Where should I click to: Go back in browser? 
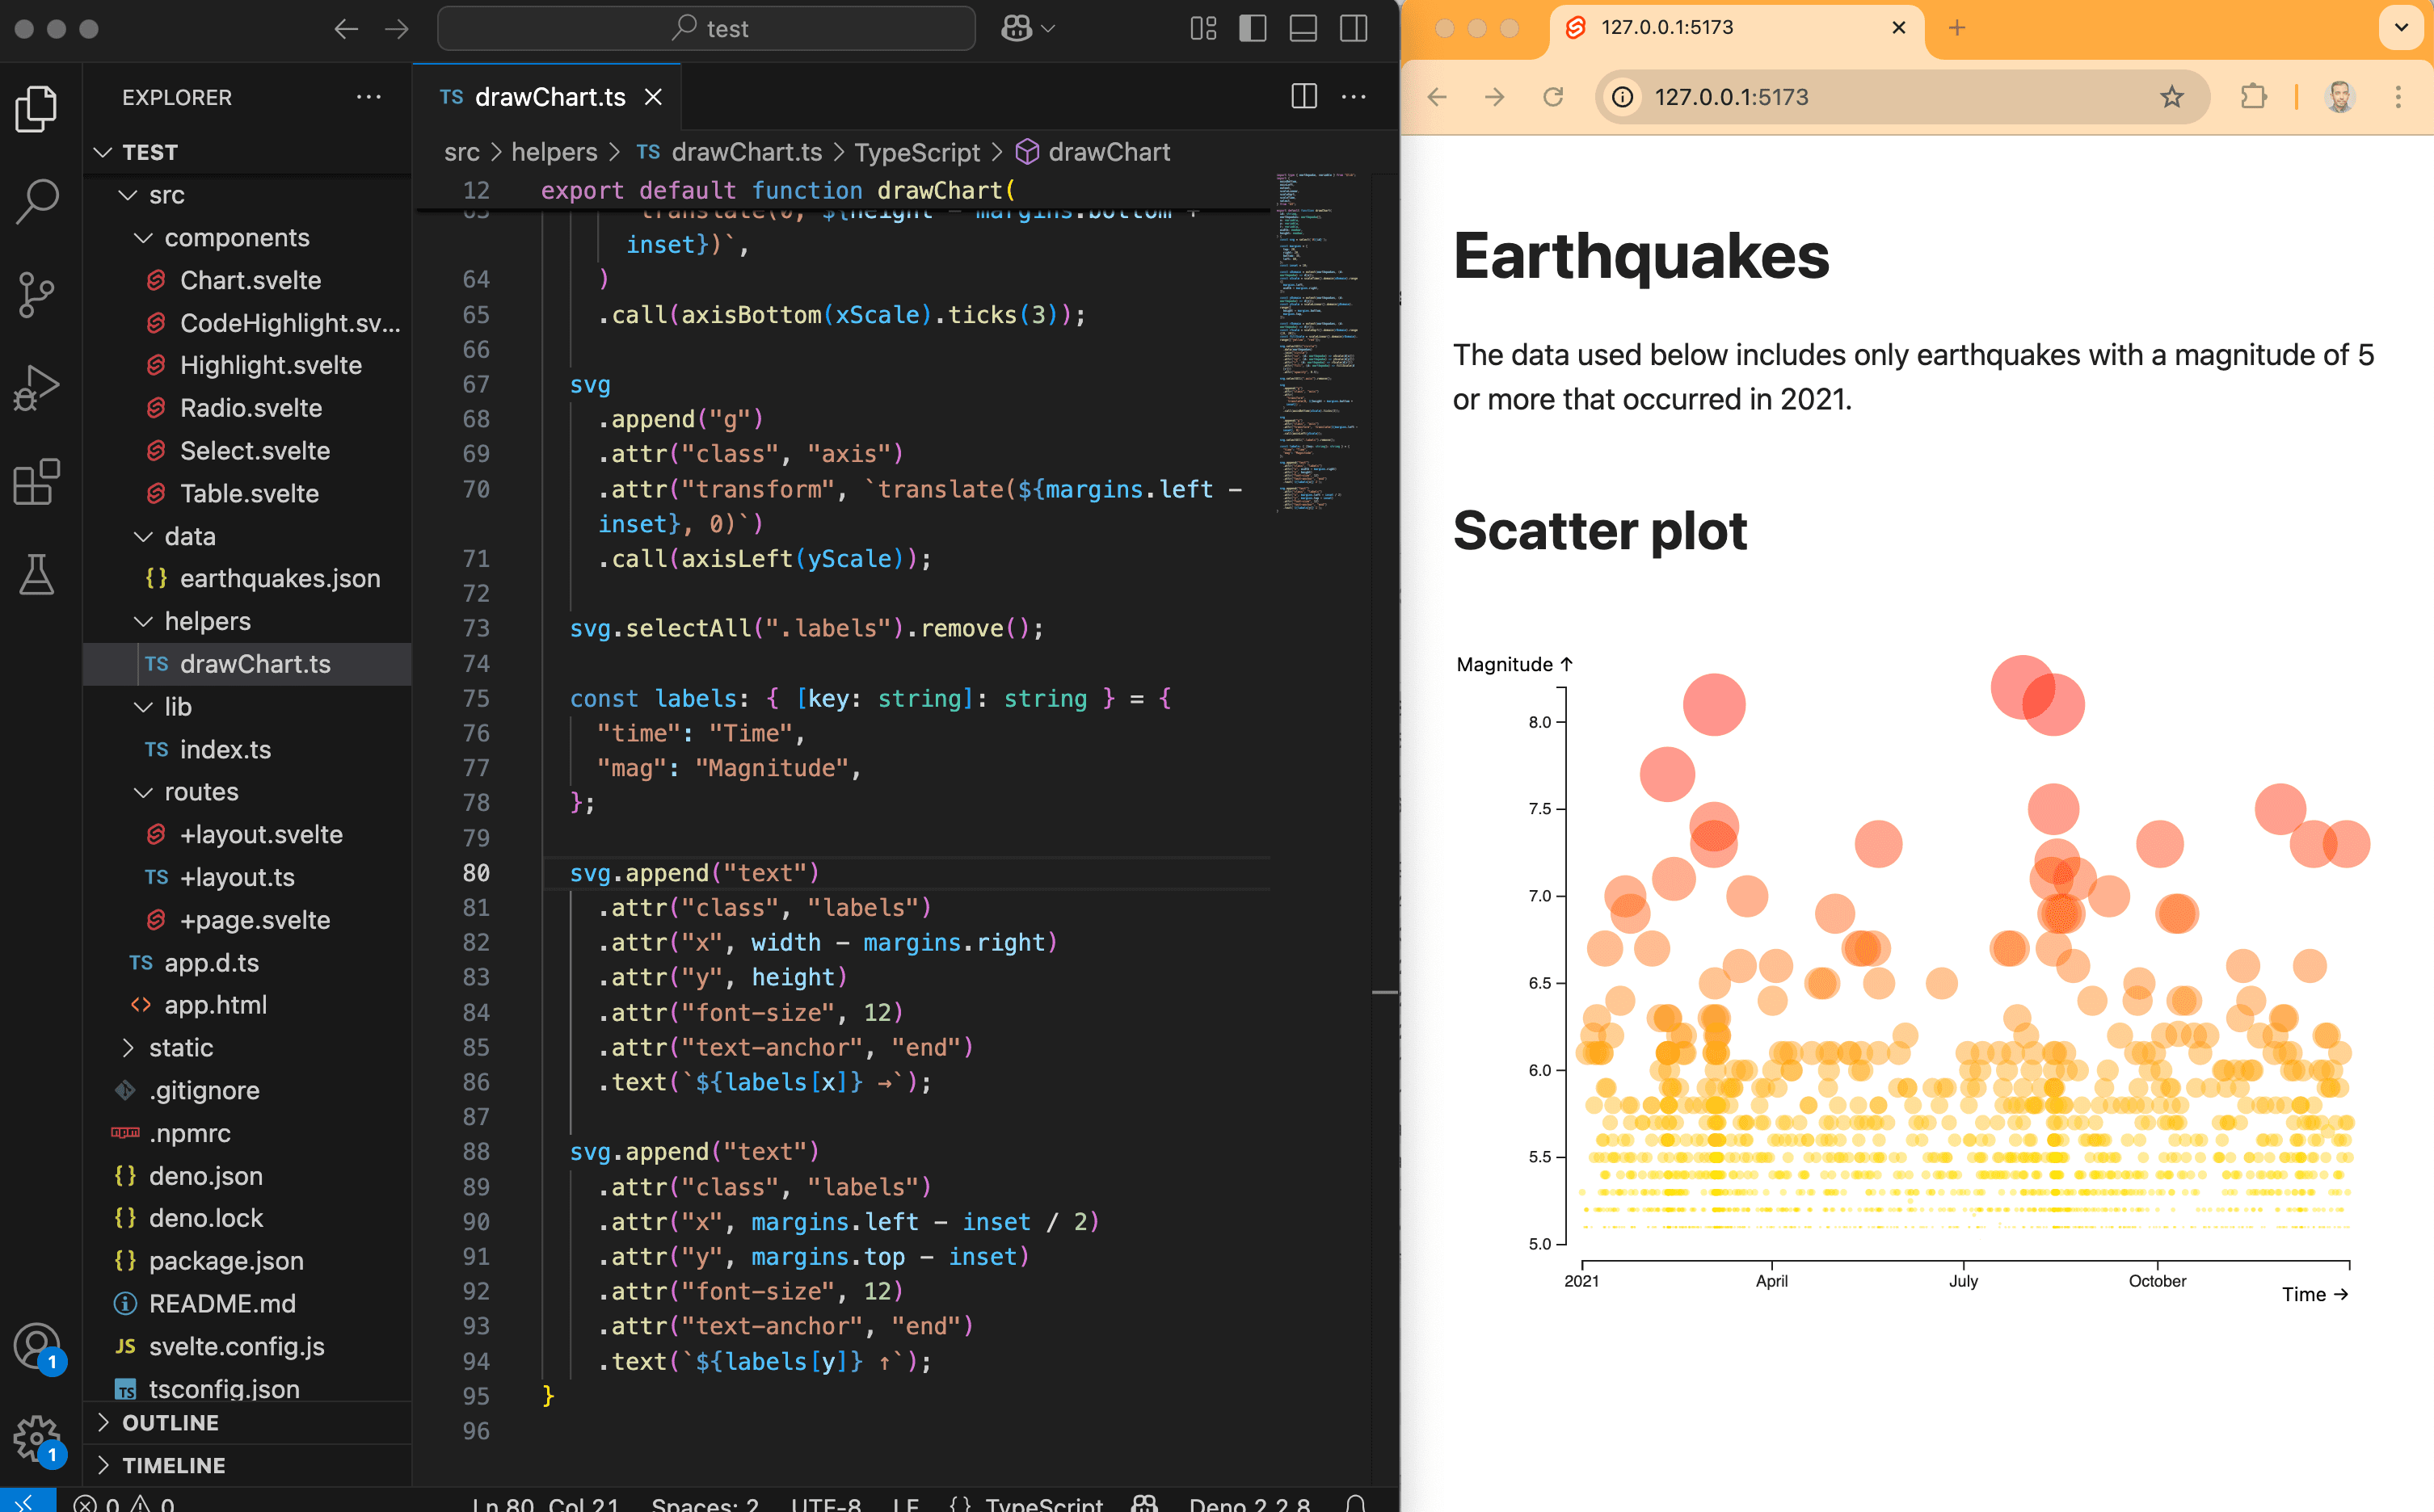tap(1438, 97)
